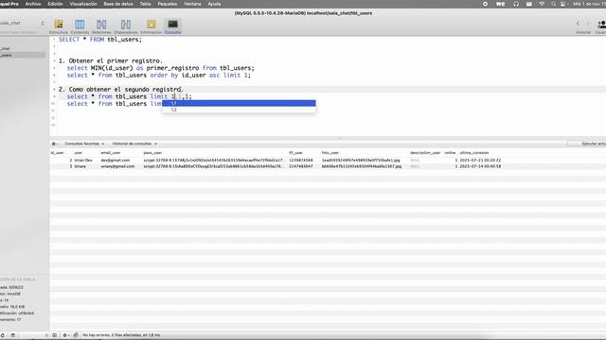This screenshot has height=340, width=606.
Task: Open the sala_chat database selector
Action: [22, 23]
